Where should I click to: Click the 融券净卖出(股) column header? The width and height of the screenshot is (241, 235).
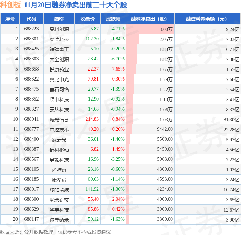[150, 19]
